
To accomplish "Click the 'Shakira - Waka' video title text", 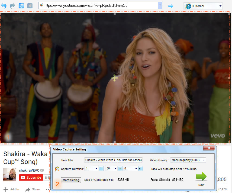I will [25, 154].
